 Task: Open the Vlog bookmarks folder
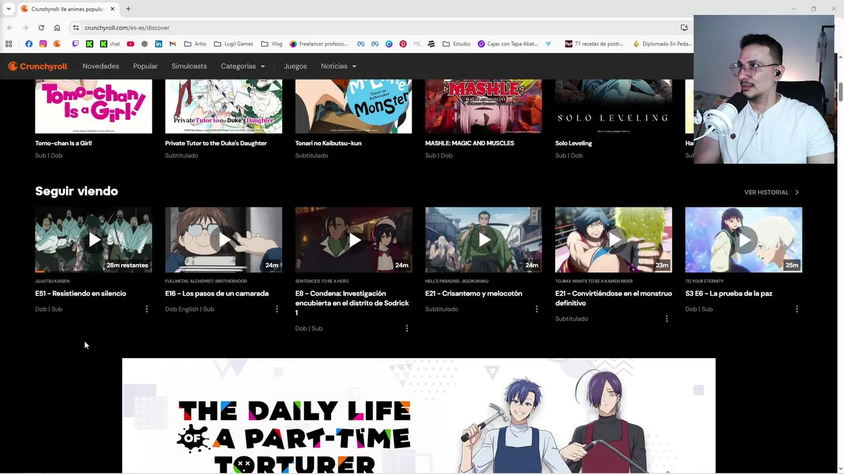272,44
